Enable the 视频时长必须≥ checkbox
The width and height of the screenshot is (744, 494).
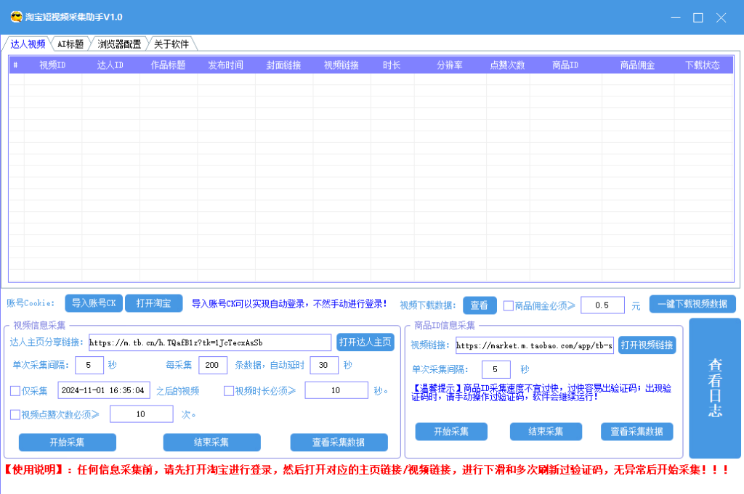point(229,391)
